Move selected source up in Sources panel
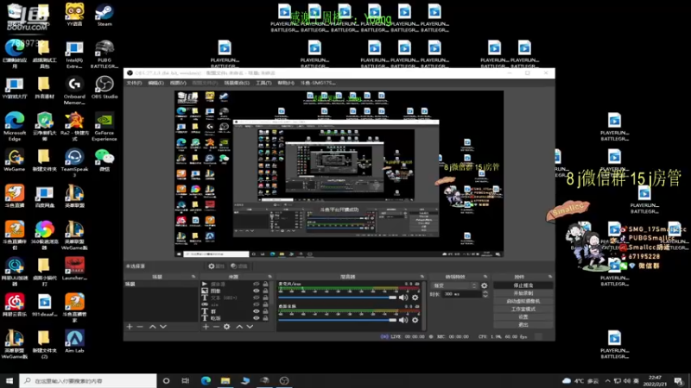The image size is (691, 388). pyautogui.click(x=239, y=327)
